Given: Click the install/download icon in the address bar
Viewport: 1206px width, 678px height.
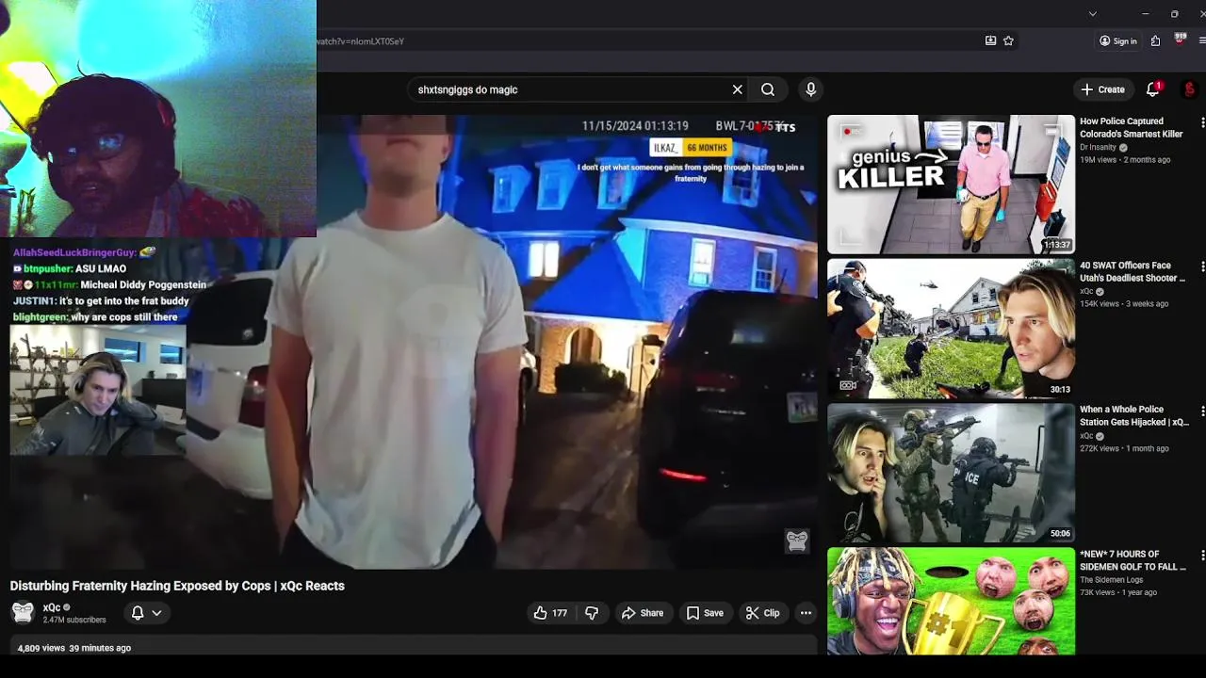Looking at the screenshot, I should 990,41.
